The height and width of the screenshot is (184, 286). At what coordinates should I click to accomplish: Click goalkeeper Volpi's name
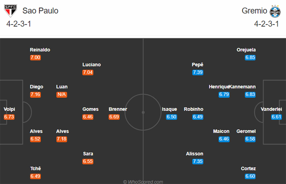coord(10,109)
